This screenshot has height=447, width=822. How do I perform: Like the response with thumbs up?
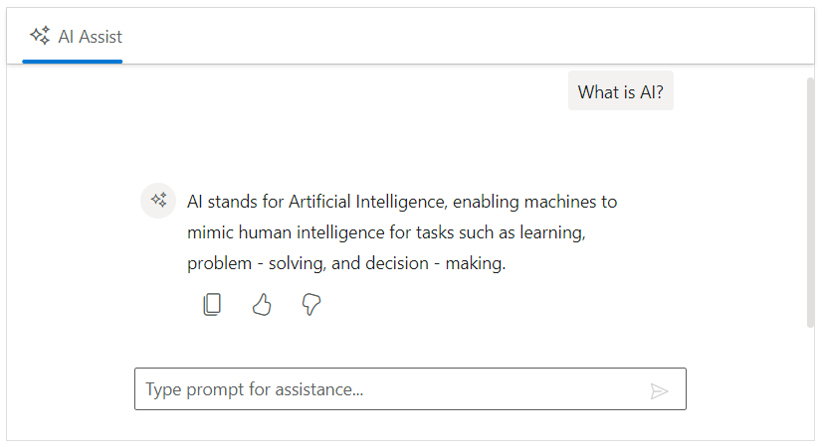(262, 305)
